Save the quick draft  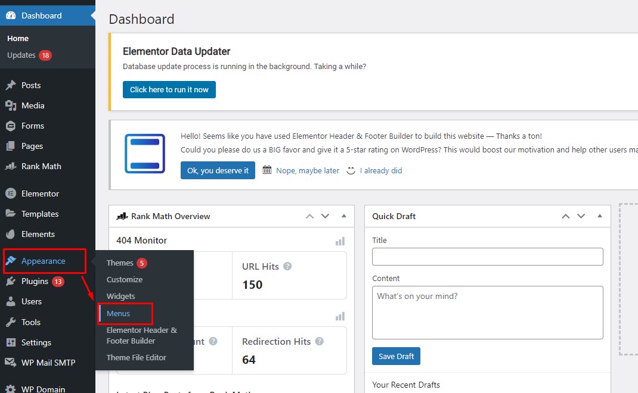396,356
